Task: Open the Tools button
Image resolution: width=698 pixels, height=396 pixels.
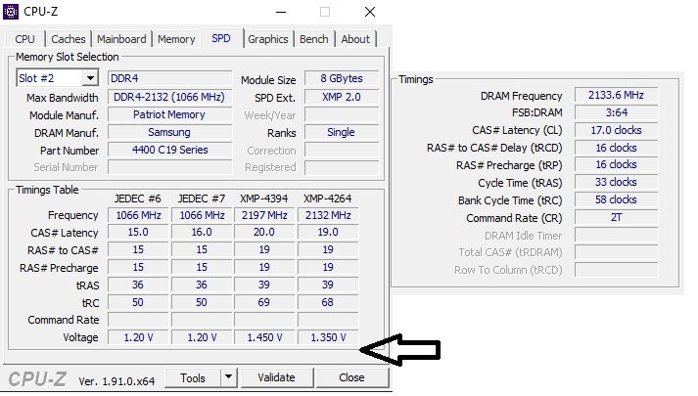Action: [192, 377]
